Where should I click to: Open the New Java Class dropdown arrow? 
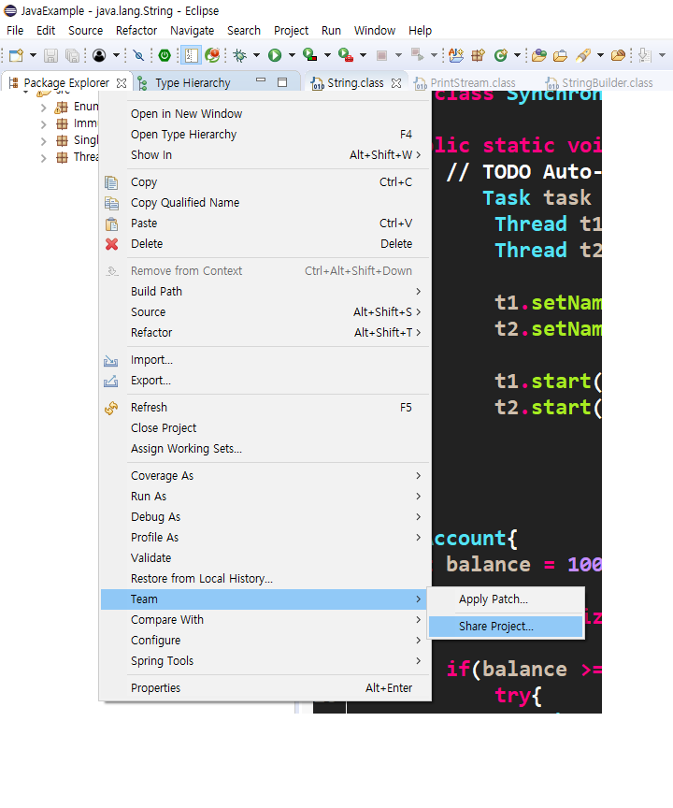point(518,55)
